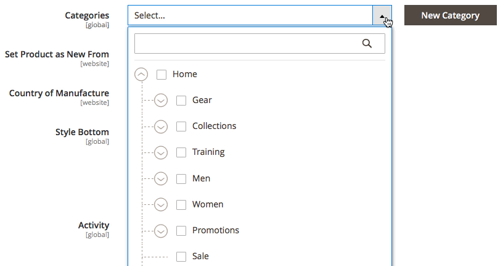This screenshot has width=503, height=266.
Task: Click the Promotions category label
Action: [x=215, y=230]
